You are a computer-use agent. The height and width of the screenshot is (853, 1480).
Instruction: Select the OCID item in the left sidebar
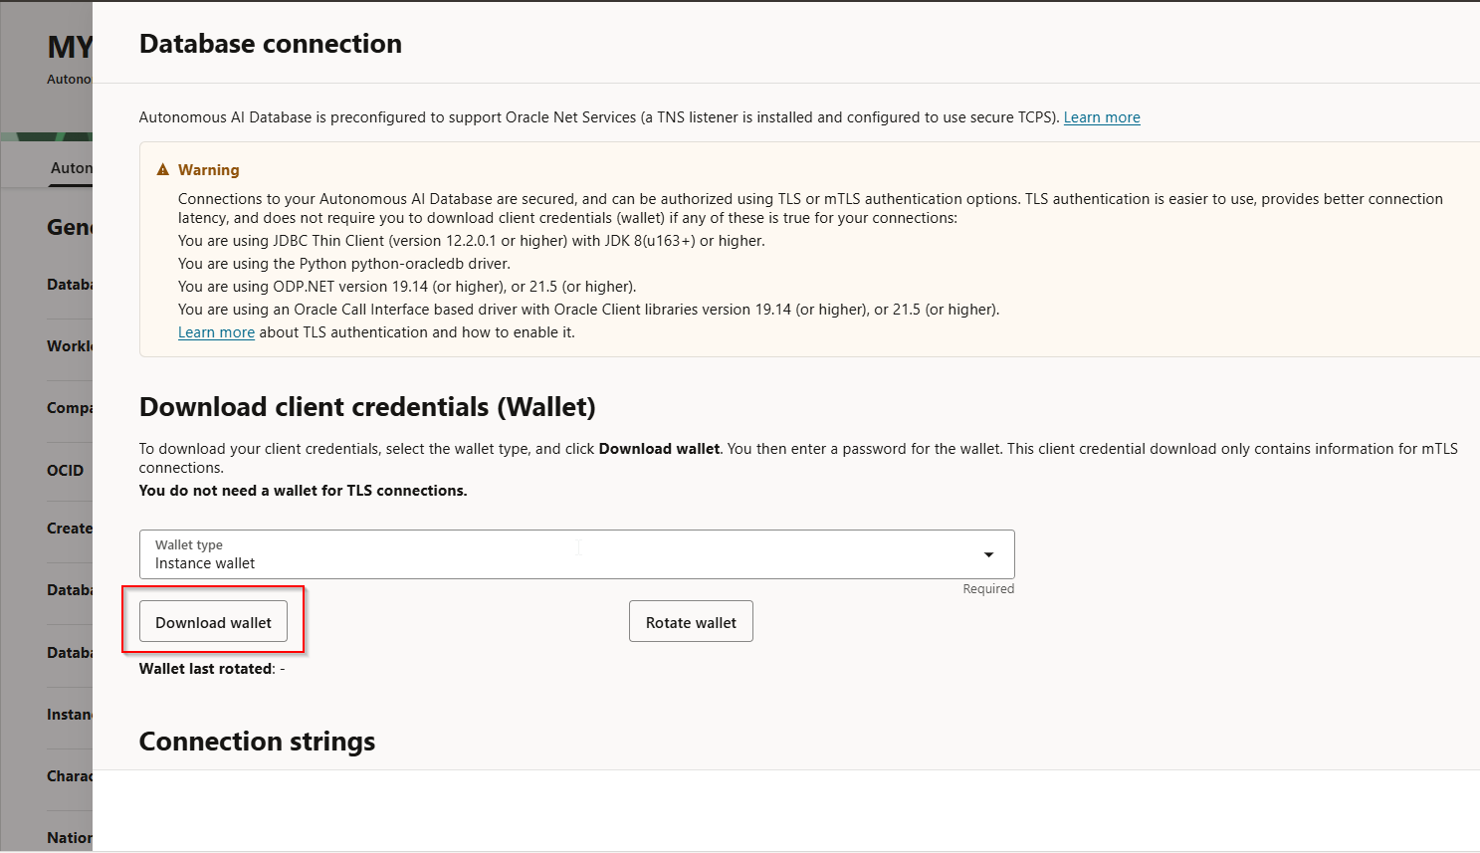tap(66, 470)
